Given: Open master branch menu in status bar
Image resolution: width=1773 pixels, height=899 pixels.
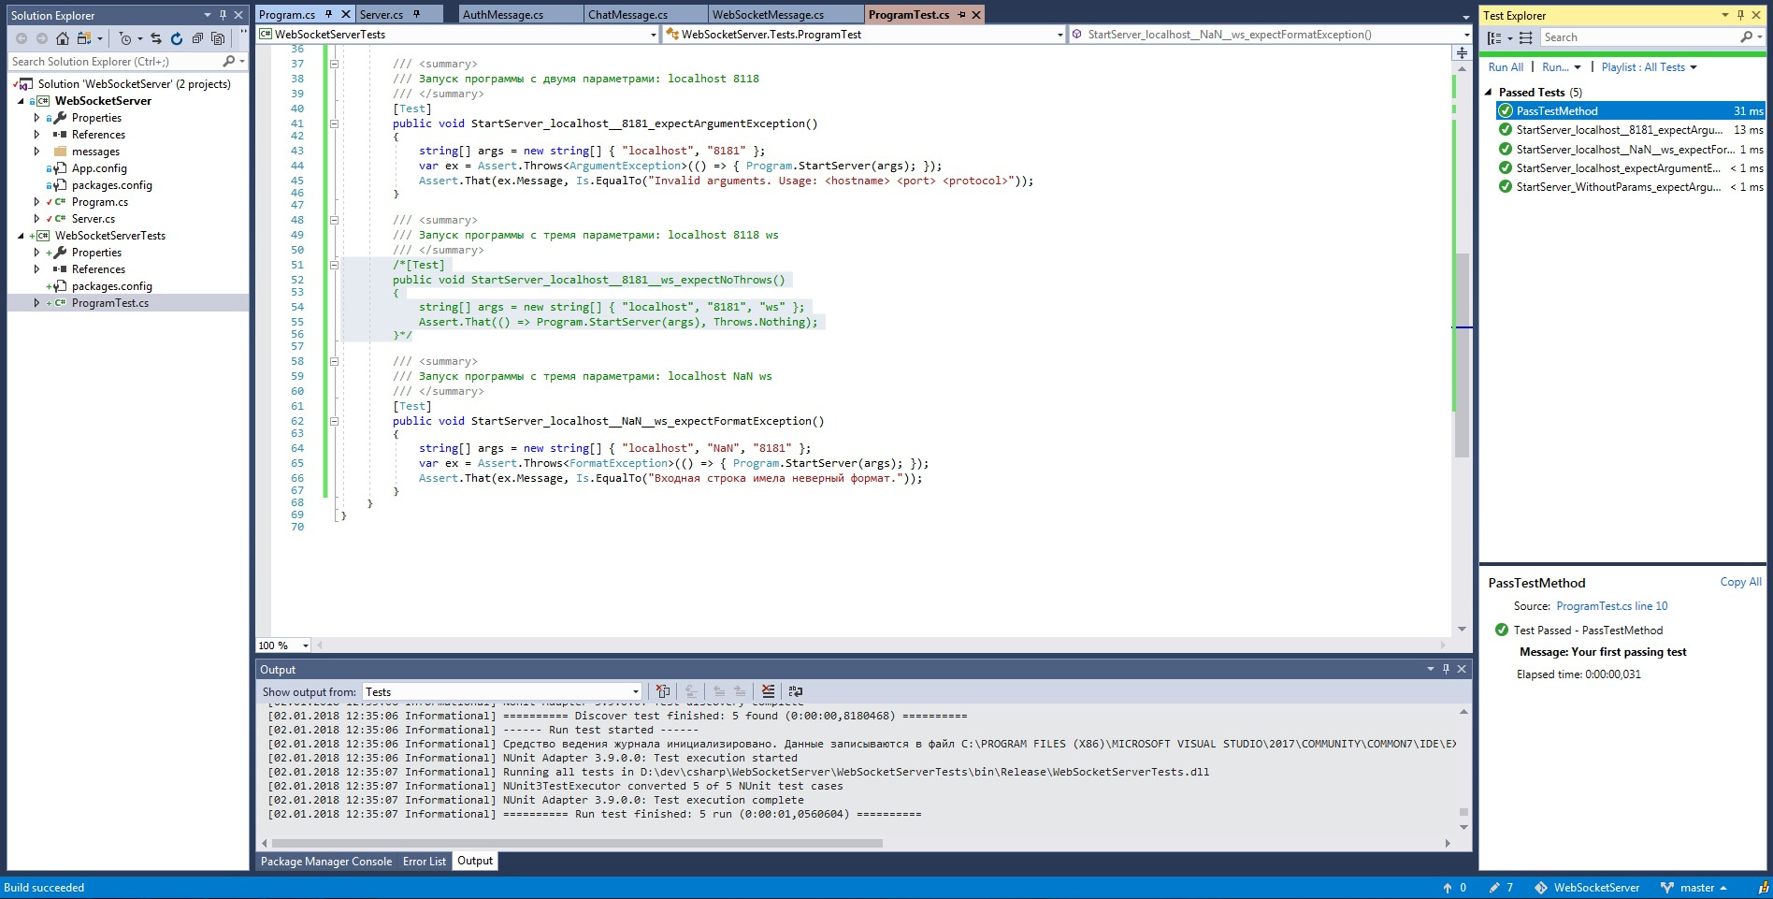Looking at the screenshot, I should pyautogui.click(x=1694, y=888).
